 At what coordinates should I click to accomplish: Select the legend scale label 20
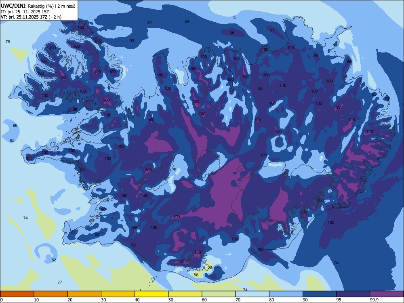[x=70, y=300]
